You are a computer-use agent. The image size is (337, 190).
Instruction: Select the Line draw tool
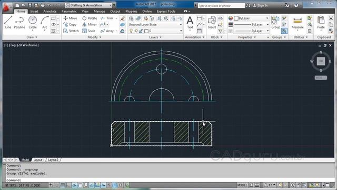8,22
